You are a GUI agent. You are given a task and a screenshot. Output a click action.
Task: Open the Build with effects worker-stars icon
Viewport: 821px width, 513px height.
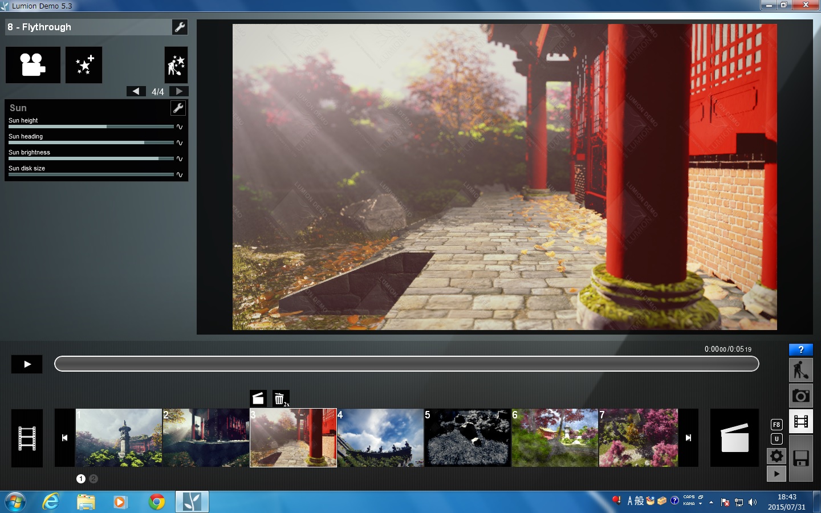point(176,66)
